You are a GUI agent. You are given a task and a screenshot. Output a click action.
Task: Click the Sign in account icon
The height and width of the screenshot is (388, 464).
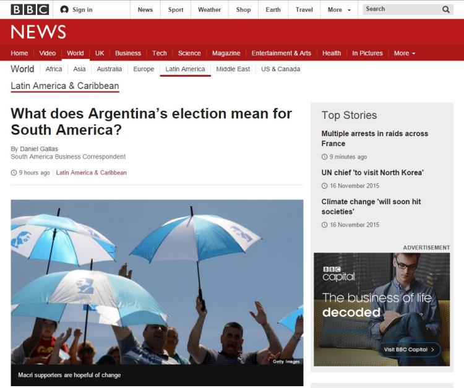click(64, 10)
